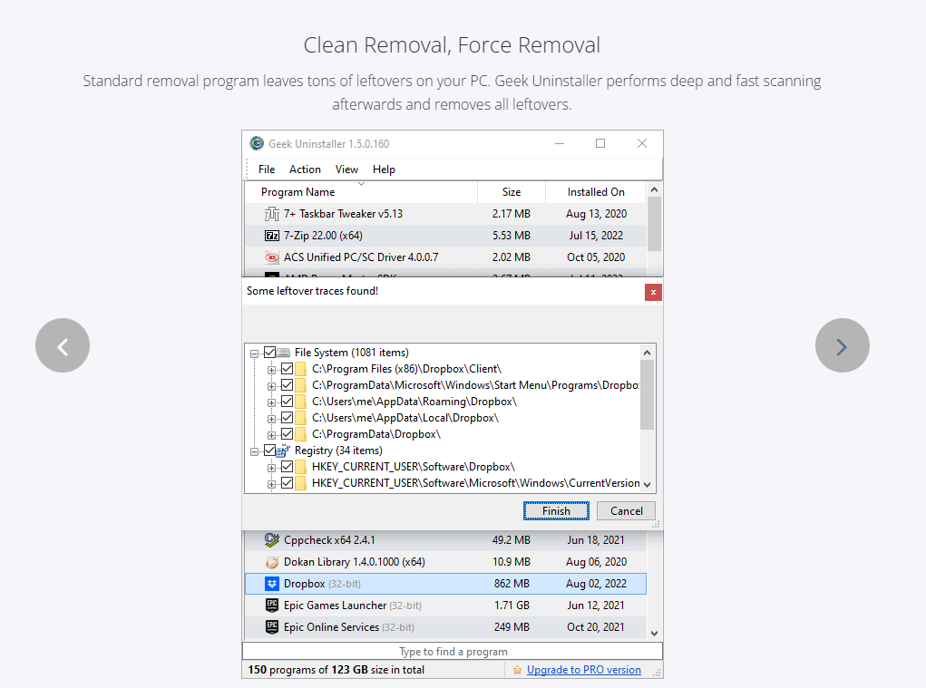Click folder icon for Local\Dropbox path
The width and height of the screenshot is (926, 688).
(300, 418)
